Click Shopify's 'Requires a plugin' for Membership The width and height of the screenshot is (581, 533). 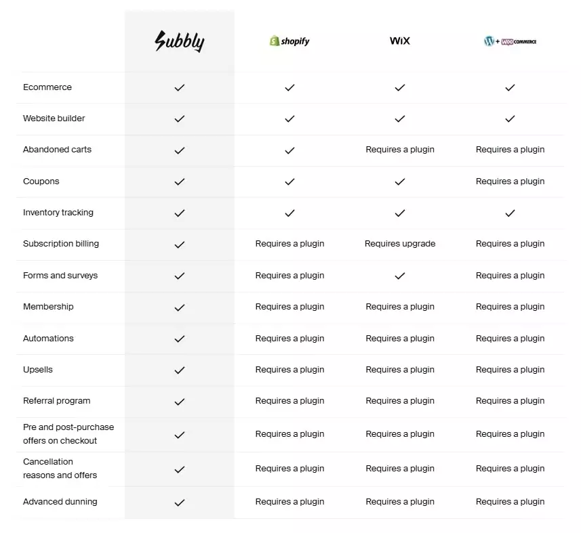[x=289, y=307]
